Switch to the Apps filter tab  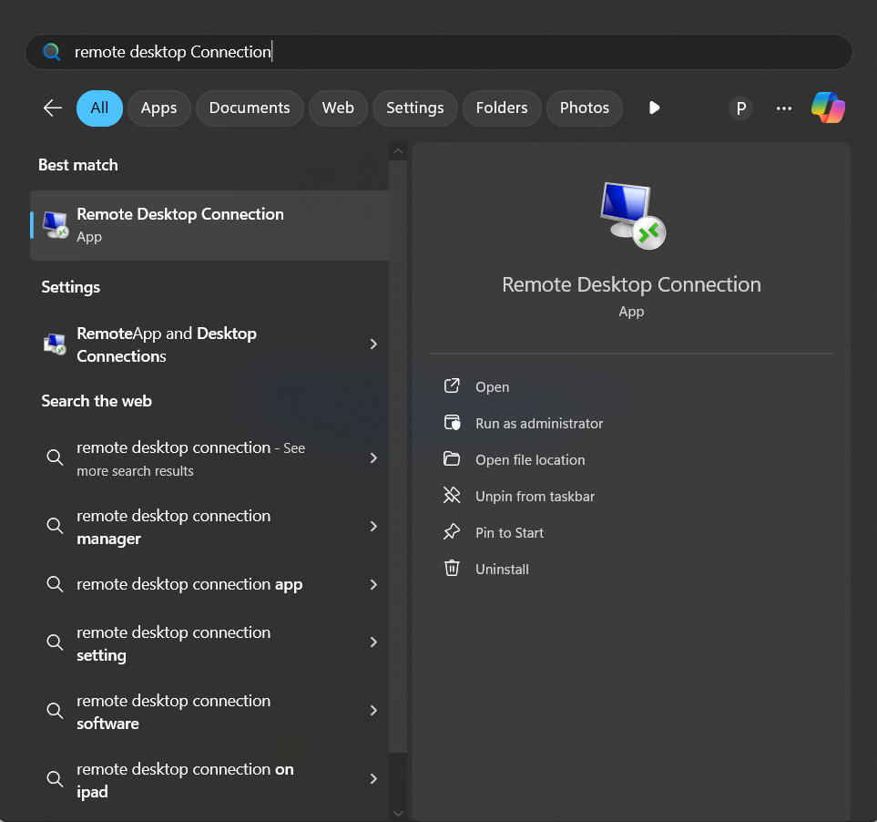pos(158,108)
